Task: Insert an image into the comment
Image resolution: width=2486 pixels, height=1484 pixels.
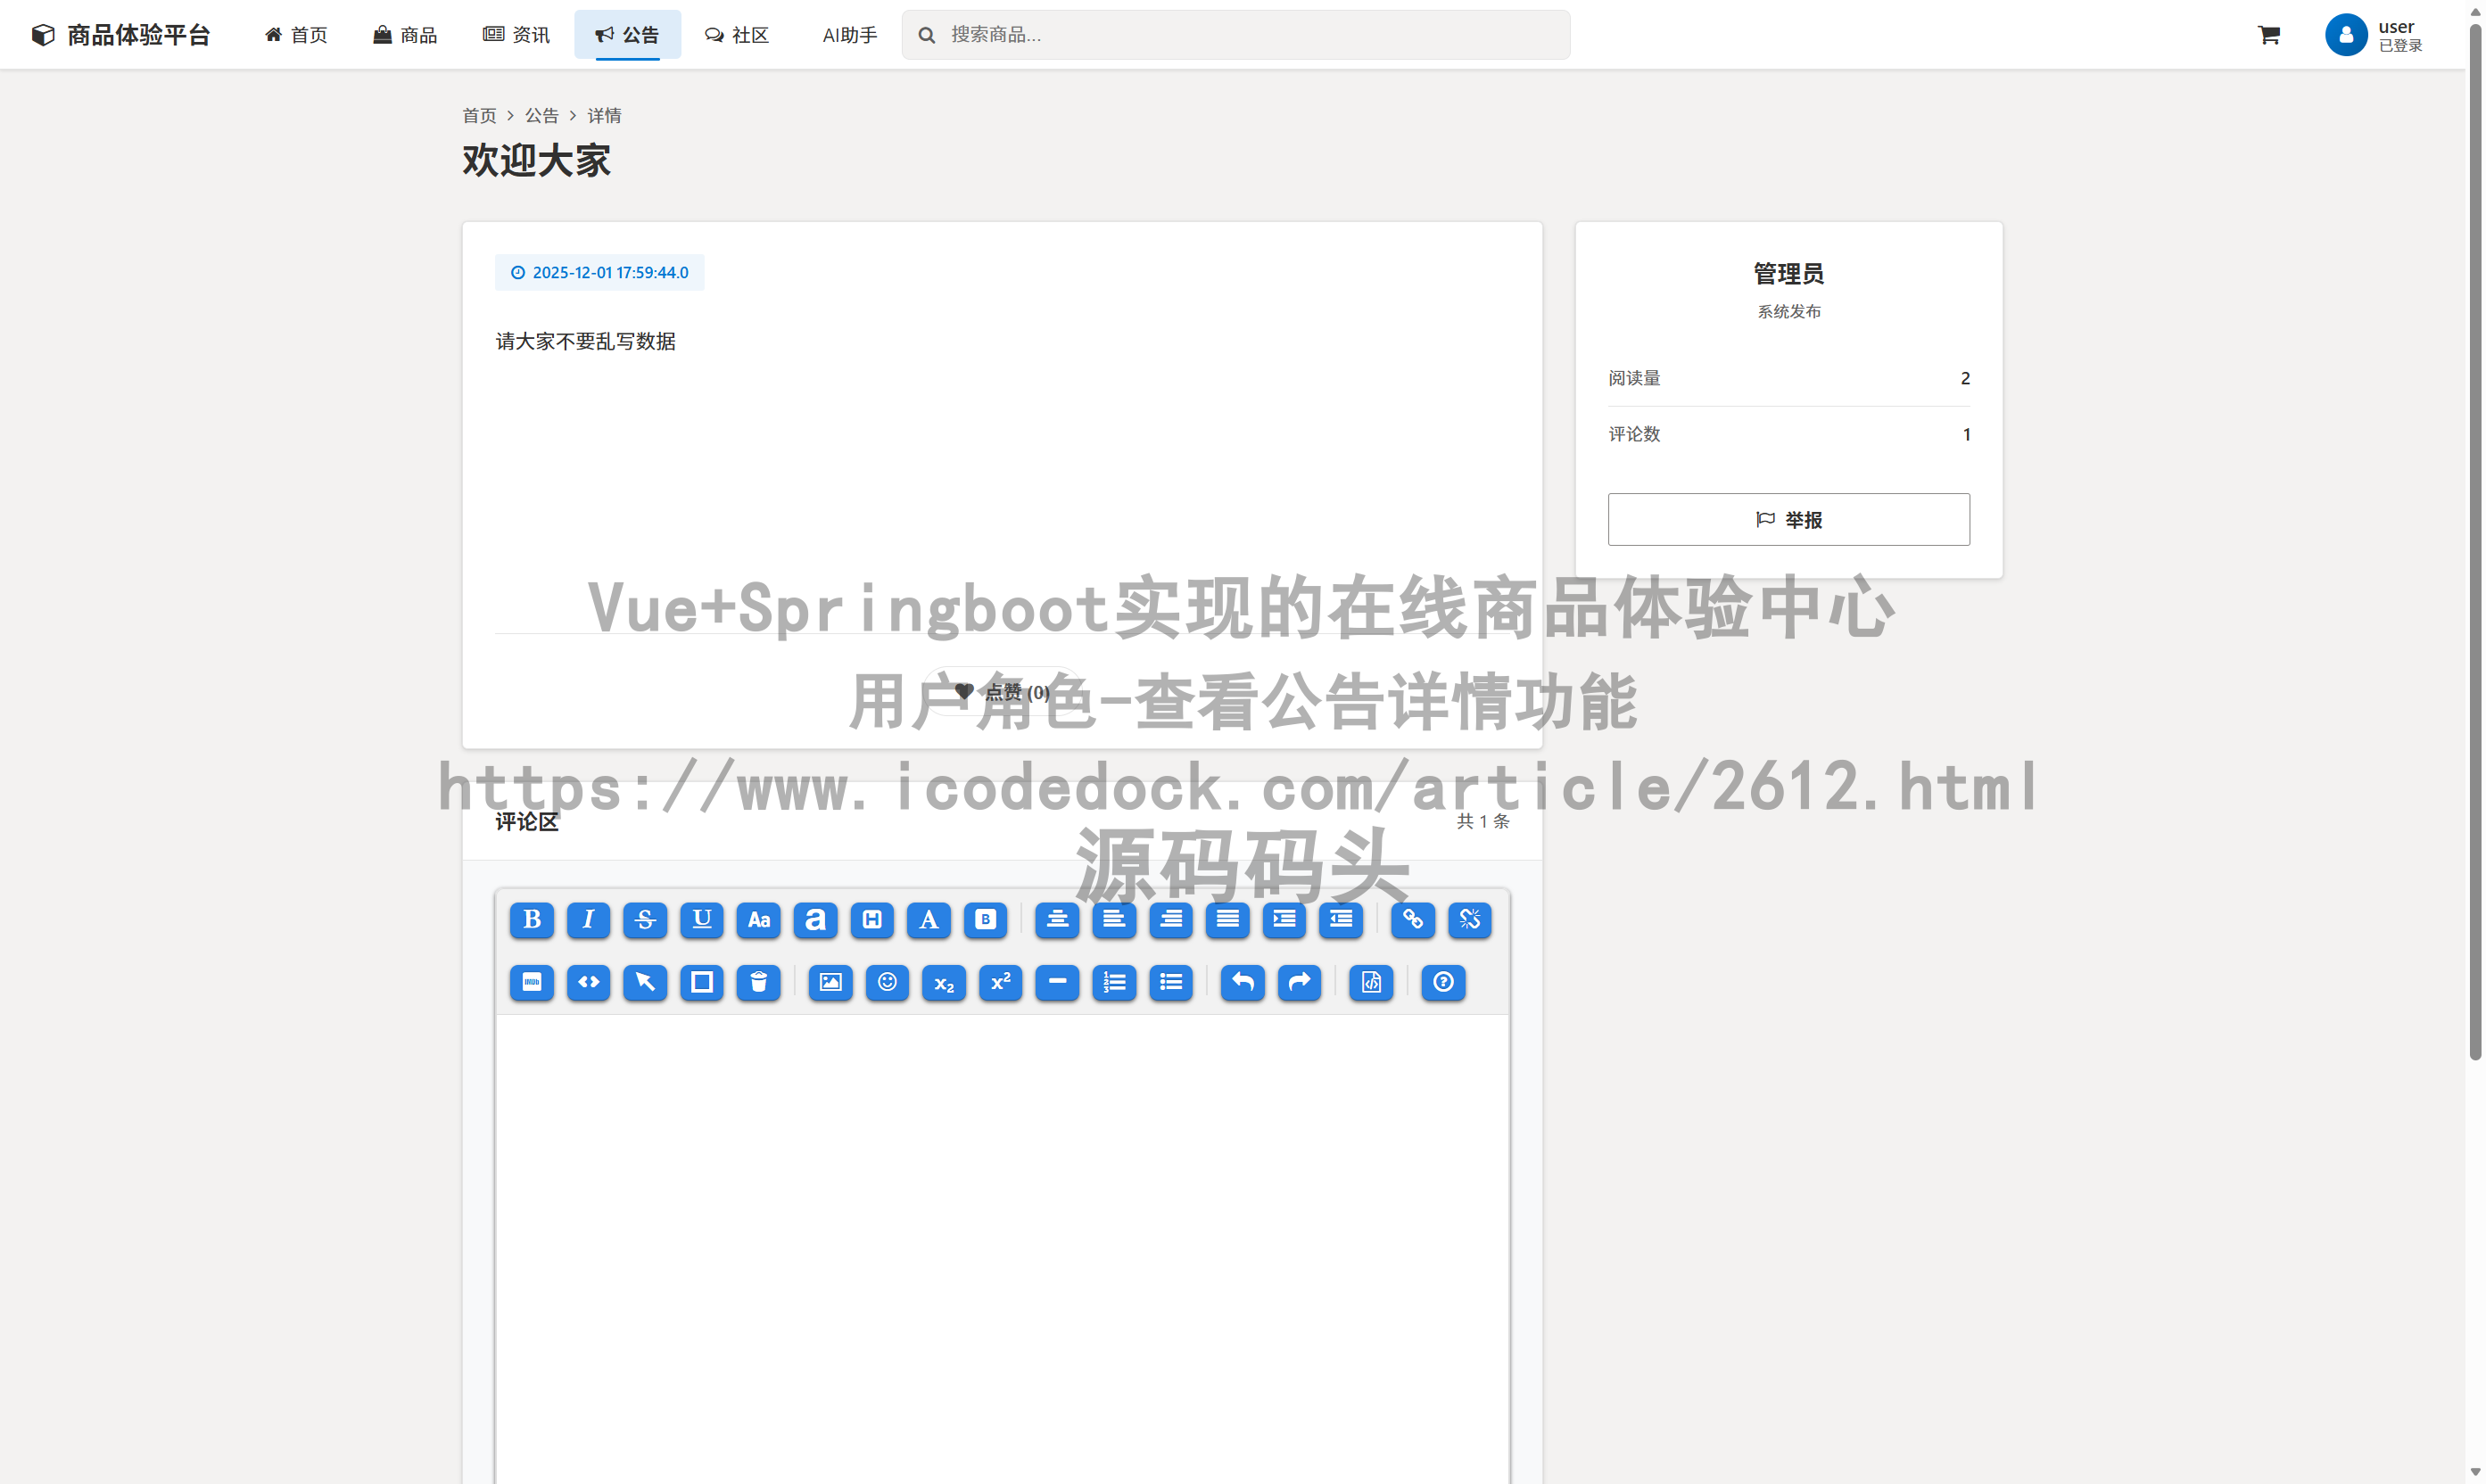Action: (x=830, y=983)
